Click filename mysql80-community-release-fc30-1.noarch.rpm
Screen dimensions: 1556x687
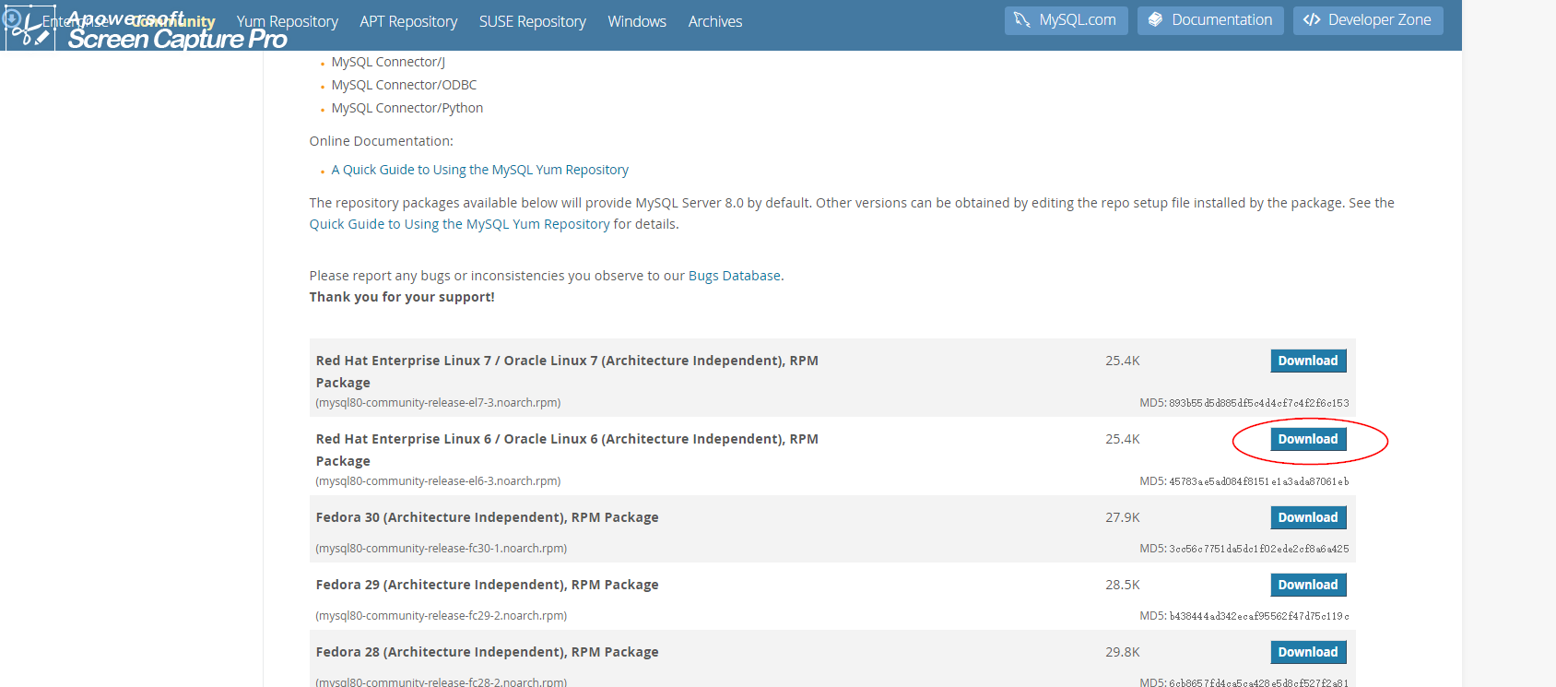(442, 549)
